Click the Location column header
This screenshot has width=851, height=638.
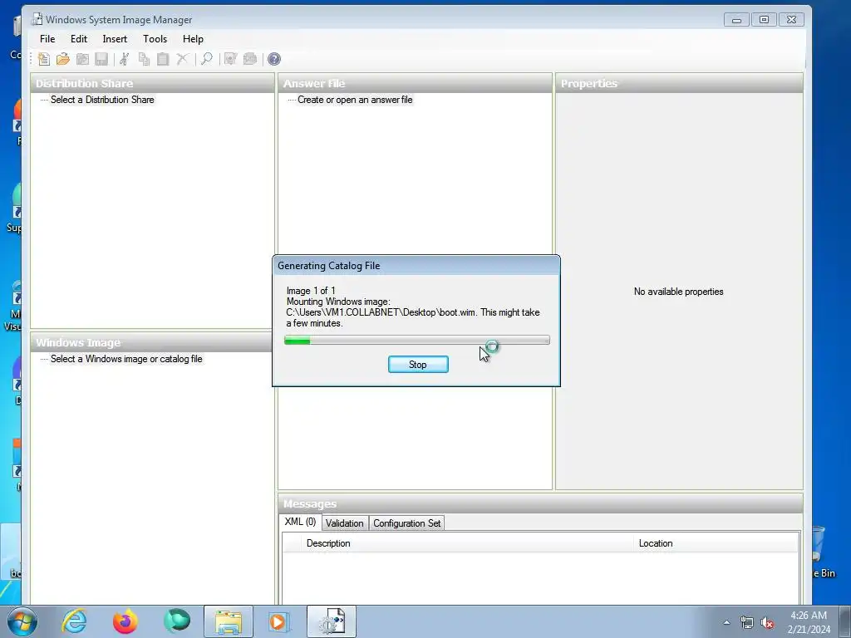[716, 543]
